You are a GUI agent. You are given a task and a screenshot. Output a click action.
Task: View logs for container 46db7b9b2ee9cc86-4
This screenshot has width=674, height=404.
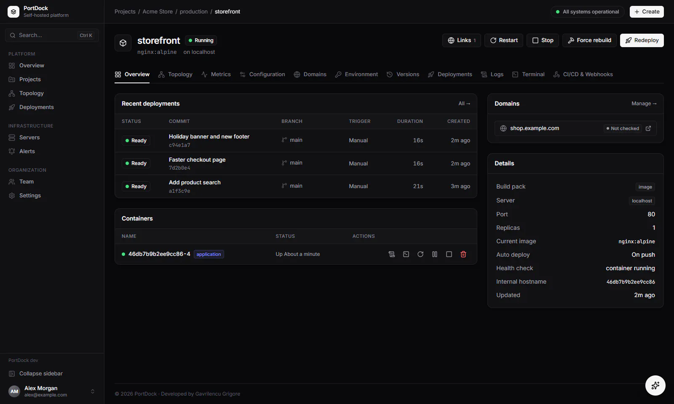(x=392, y=254)
